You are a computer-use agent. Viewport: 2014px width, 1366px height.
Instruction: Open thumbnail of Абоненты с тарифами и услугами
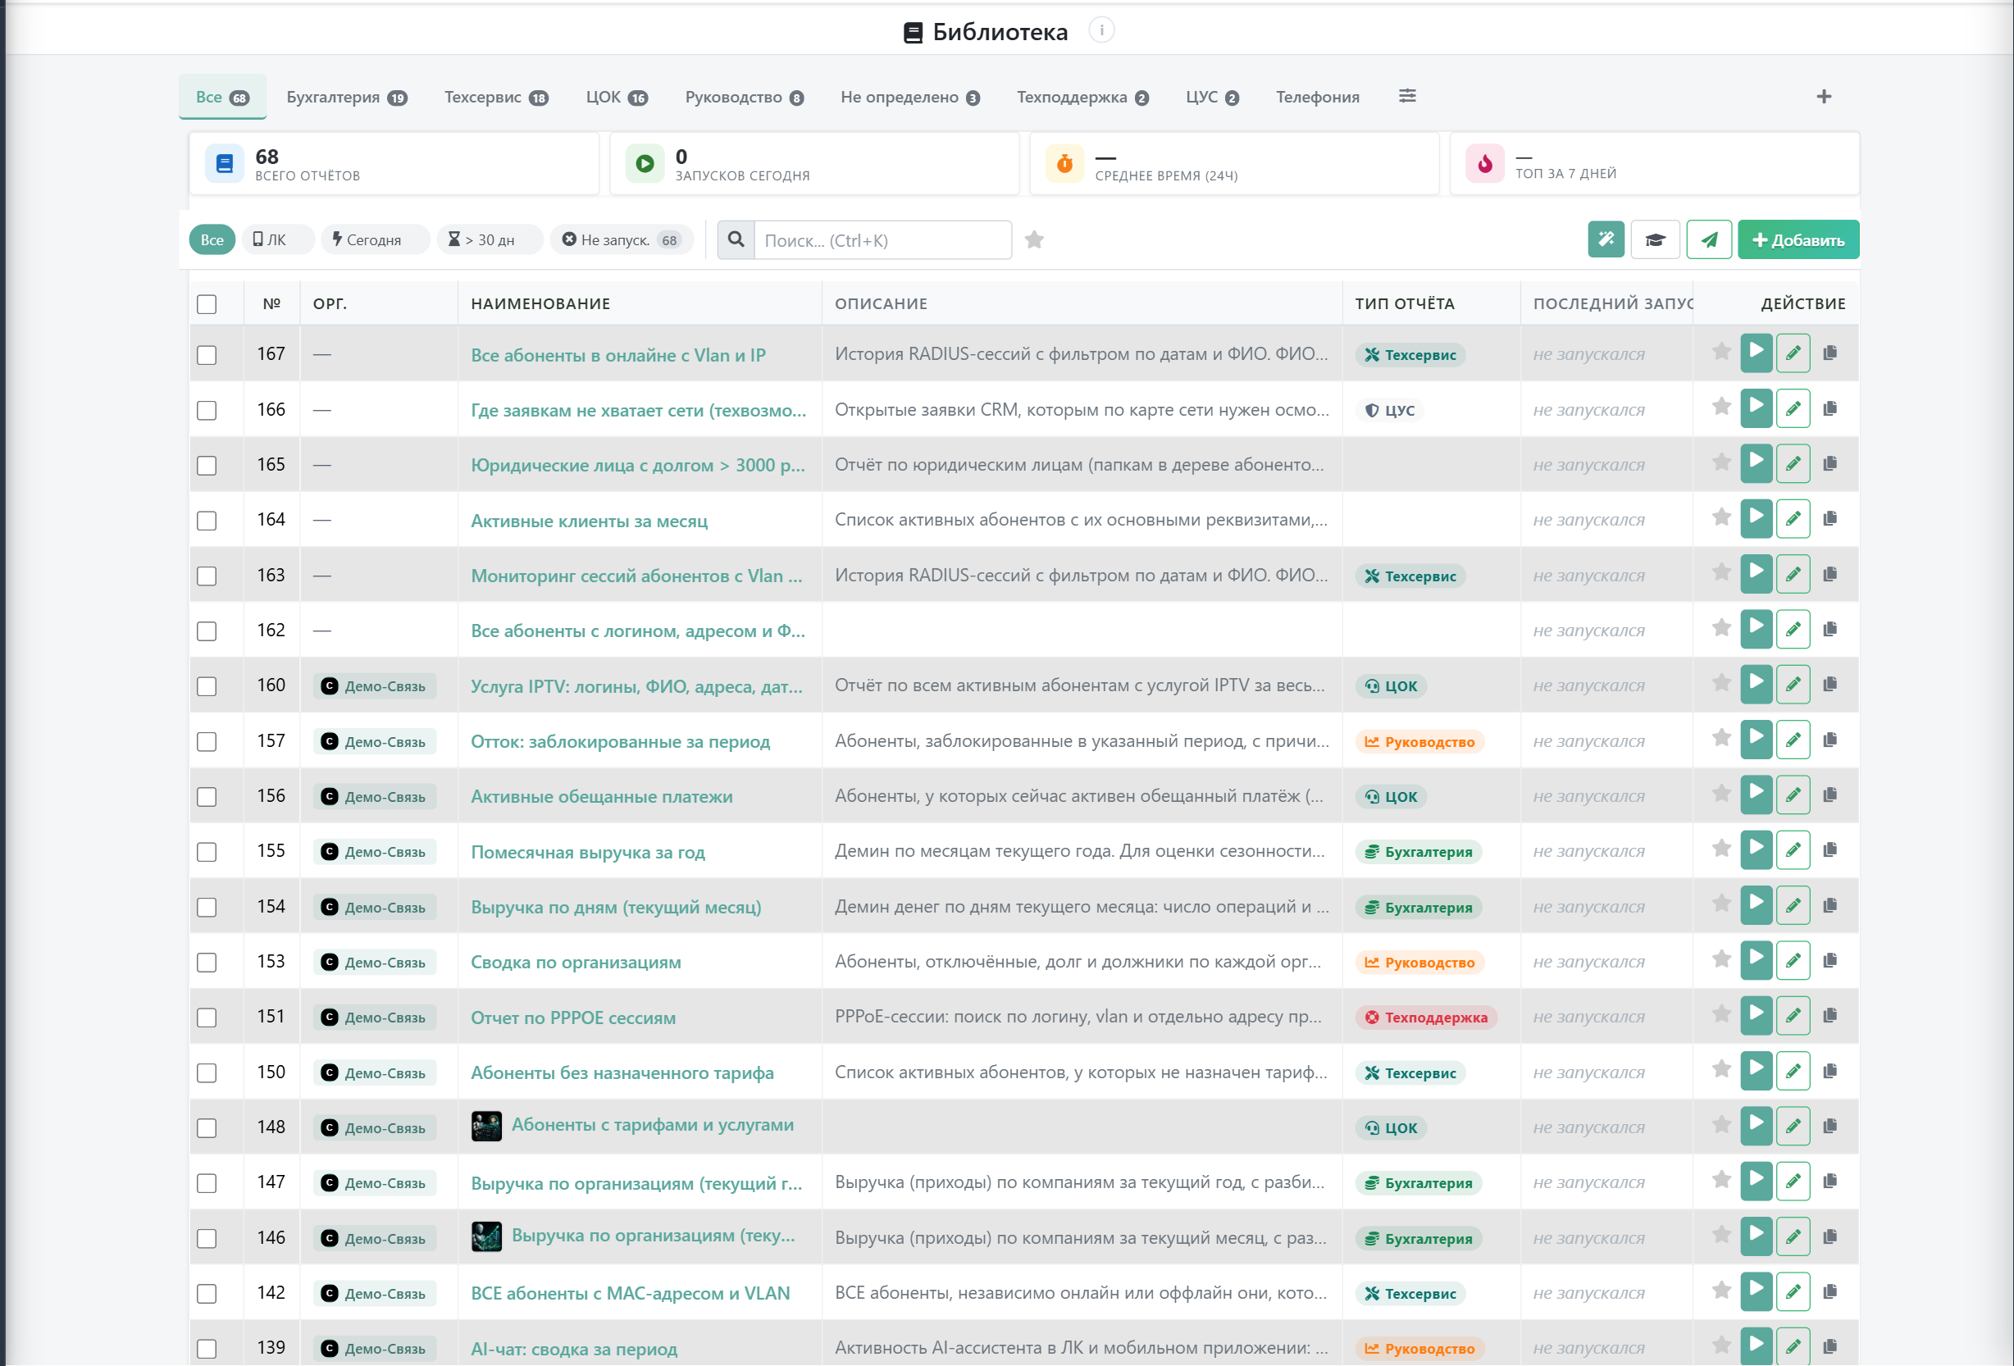point(486,1126)
